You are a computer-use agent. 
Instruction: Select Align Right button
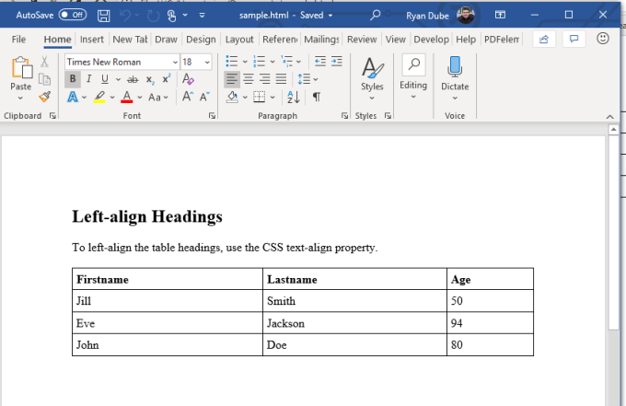[265, 79]
